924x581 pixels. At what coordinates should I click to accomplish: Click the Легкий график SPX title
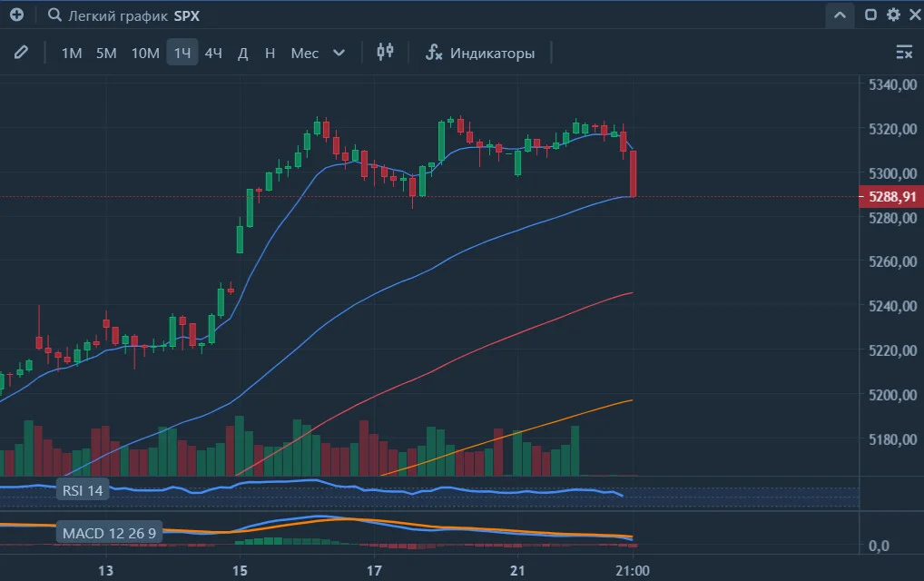[x=133, y=16]
